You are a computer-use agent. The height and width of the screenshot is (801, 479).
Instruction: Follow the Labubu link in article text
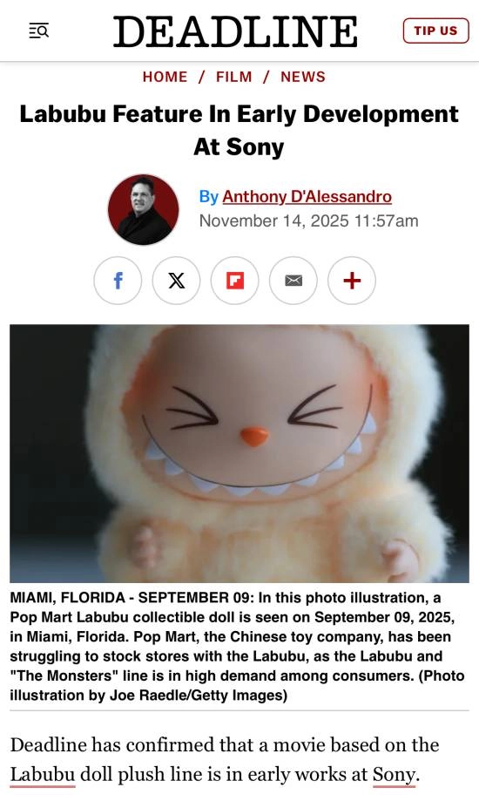coord(43,775)
